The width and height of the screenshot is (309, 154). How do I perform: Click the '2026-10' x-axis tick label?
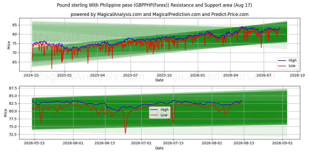pos(297,75)
